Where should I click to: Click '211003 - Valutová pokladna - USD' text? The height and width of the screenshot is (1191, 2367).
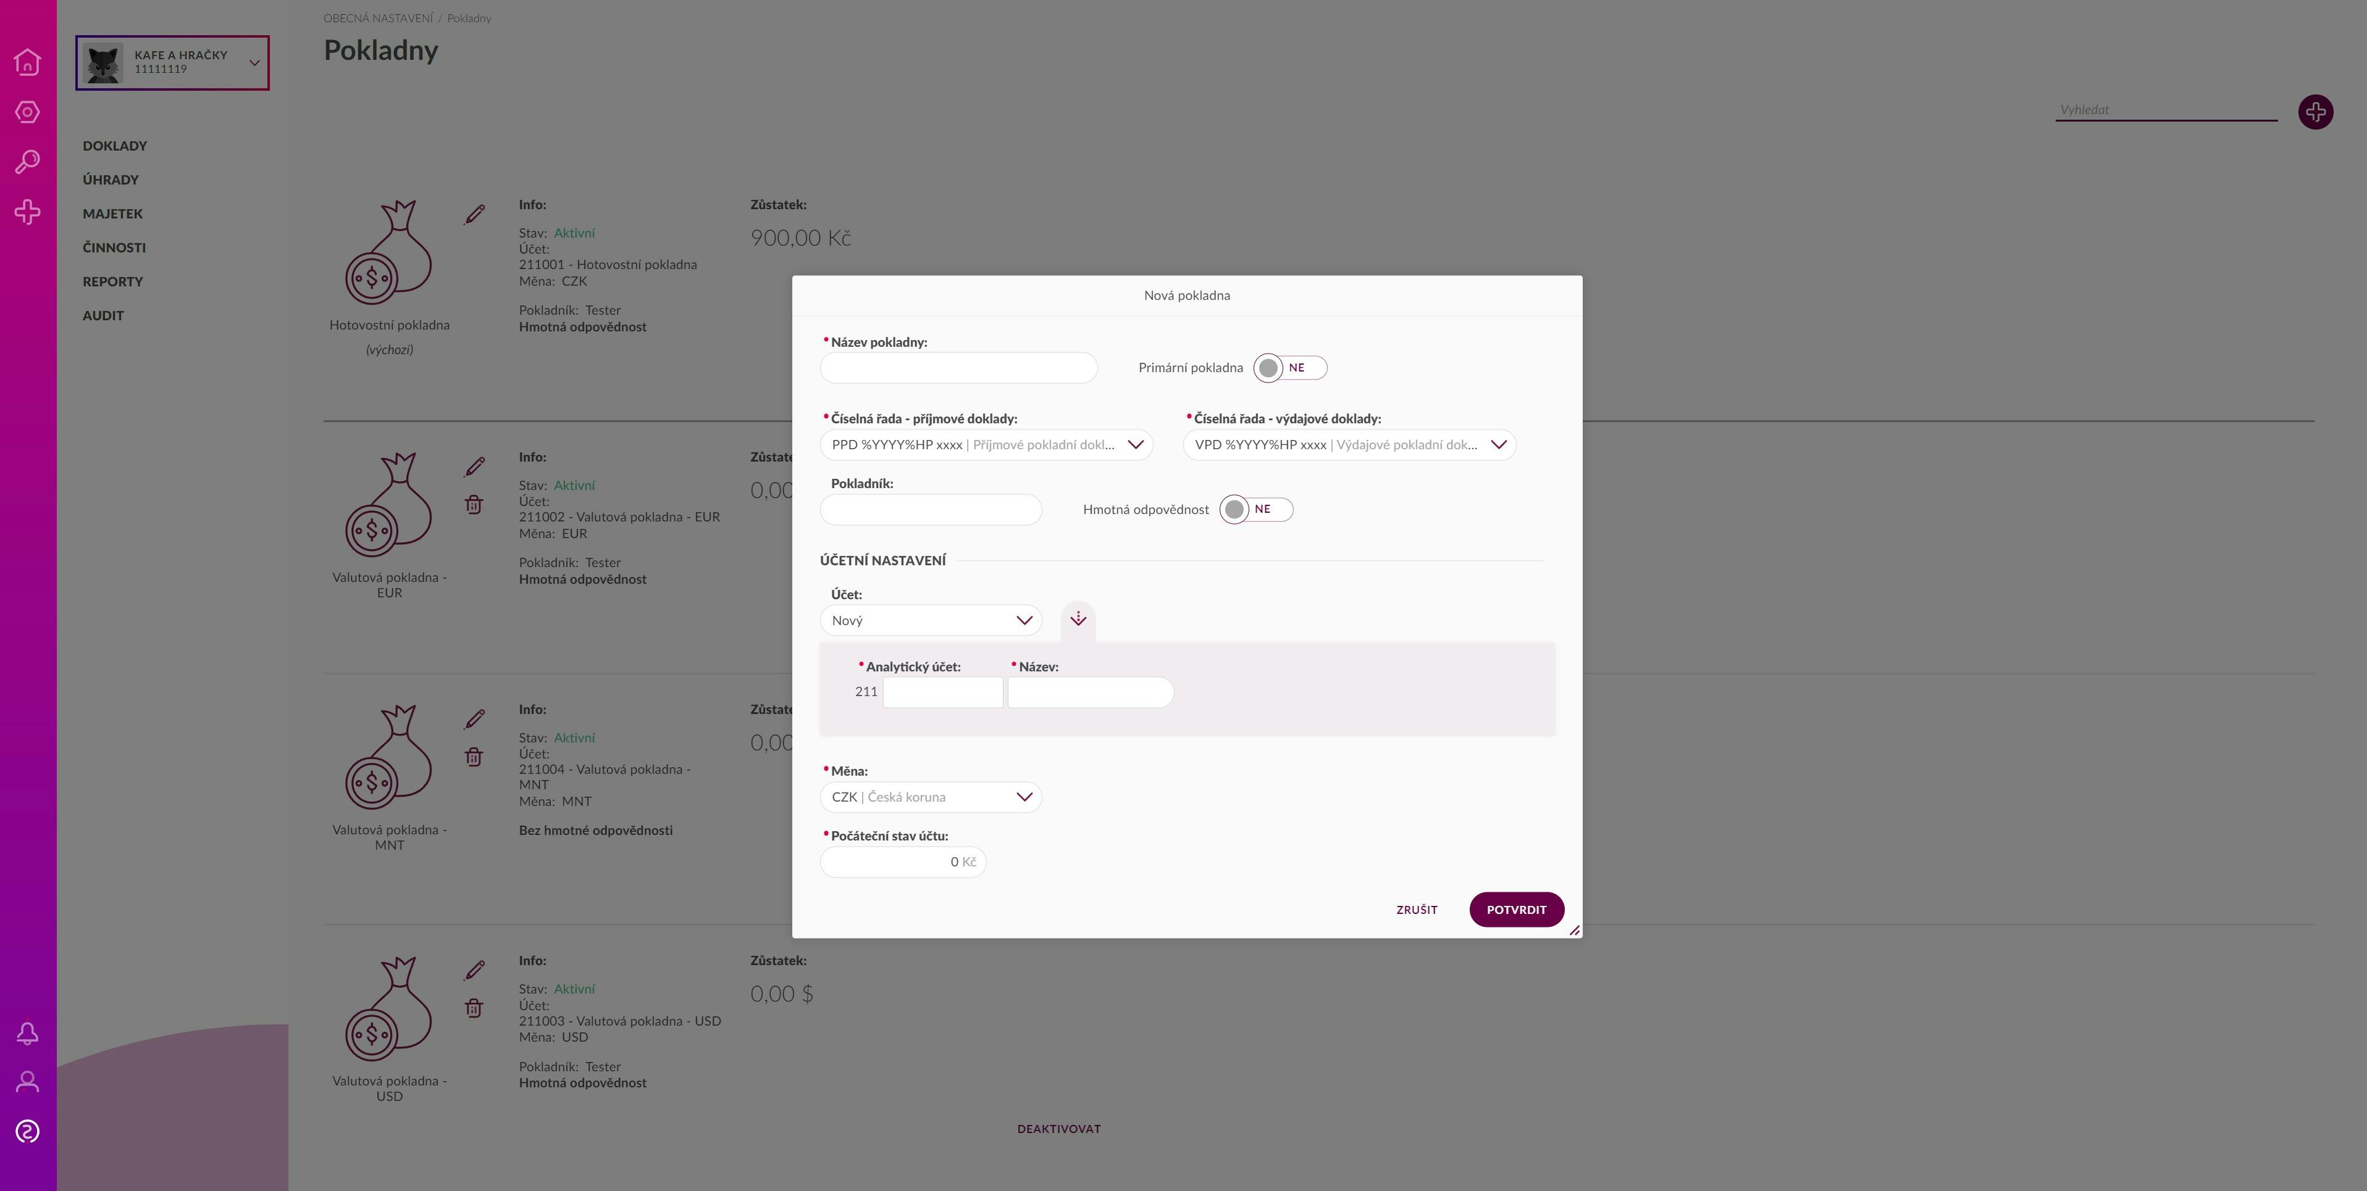point(619,1021)
